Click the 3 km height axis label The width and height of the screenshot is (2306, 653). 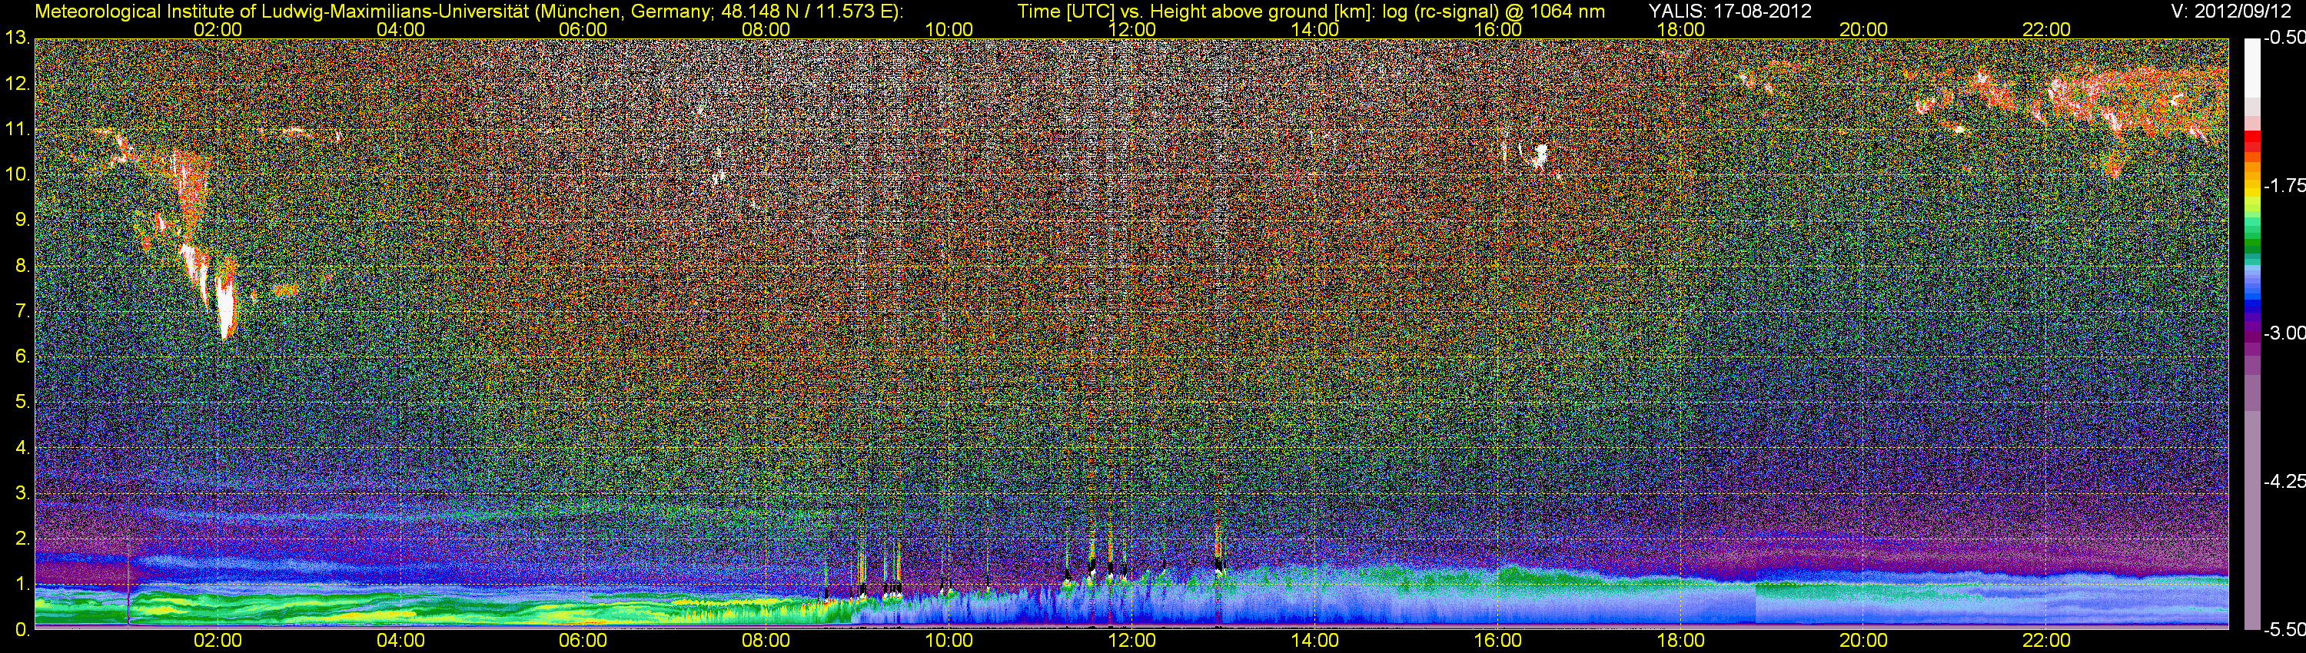22,495
